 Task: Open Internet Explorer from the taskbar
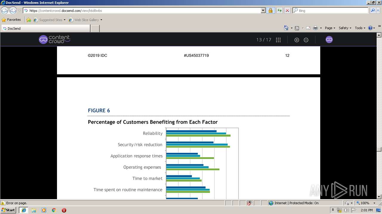click(24, 210)
